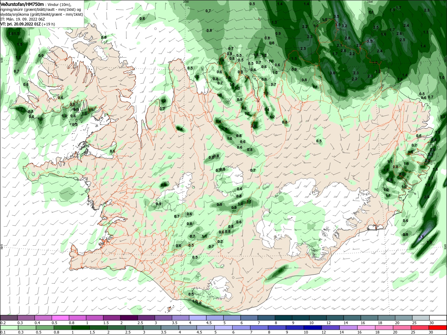Click the "rigning/skúrir" legend description line
447x335 pixels.
(x=41, y=9)
